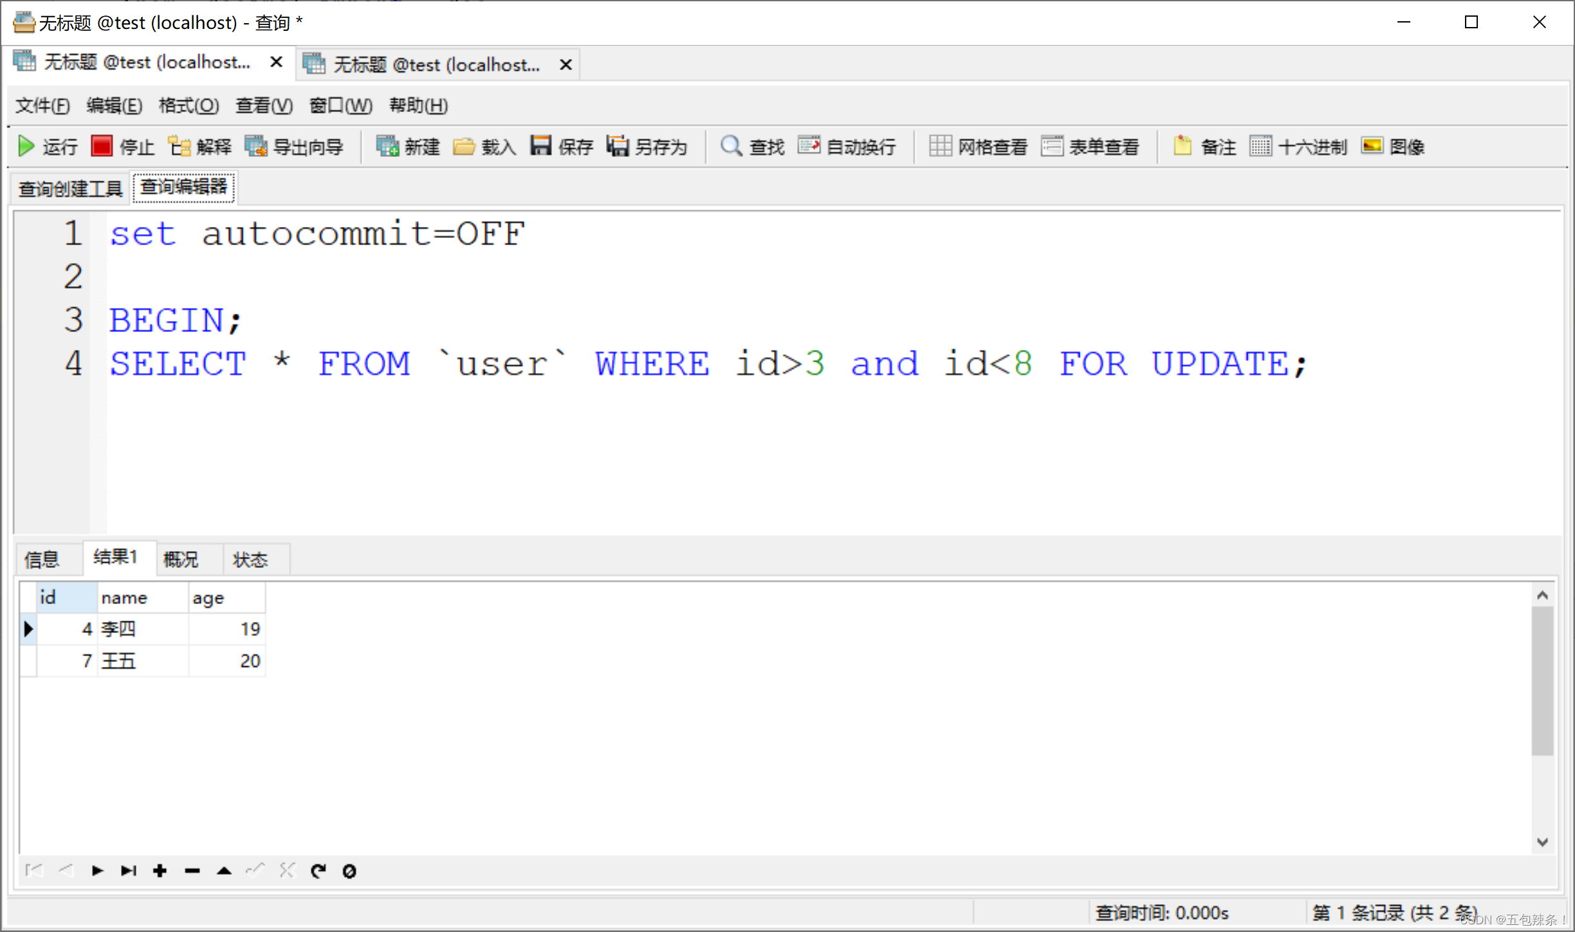Open the 导出向导 export wizard
This screenshot has height=932, width=1575.
[x=294, y=147]
